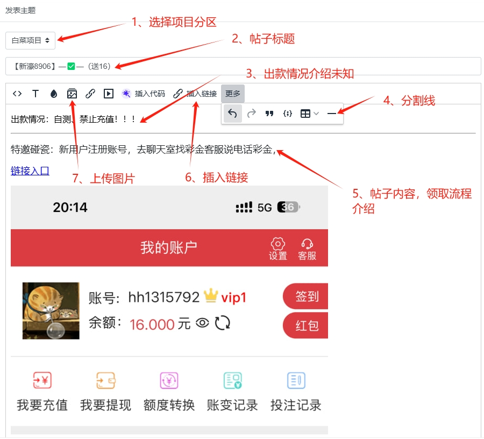Open the 白菜项目 category dropdown
The width and height of the screenshot is (484, 439).
click(x=30, y=40)
